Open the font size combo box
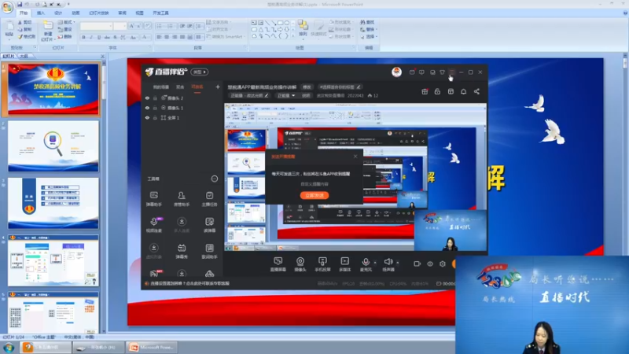Viewport: 629px width, 354px height. pyautogui.click(x=120, y=26)
